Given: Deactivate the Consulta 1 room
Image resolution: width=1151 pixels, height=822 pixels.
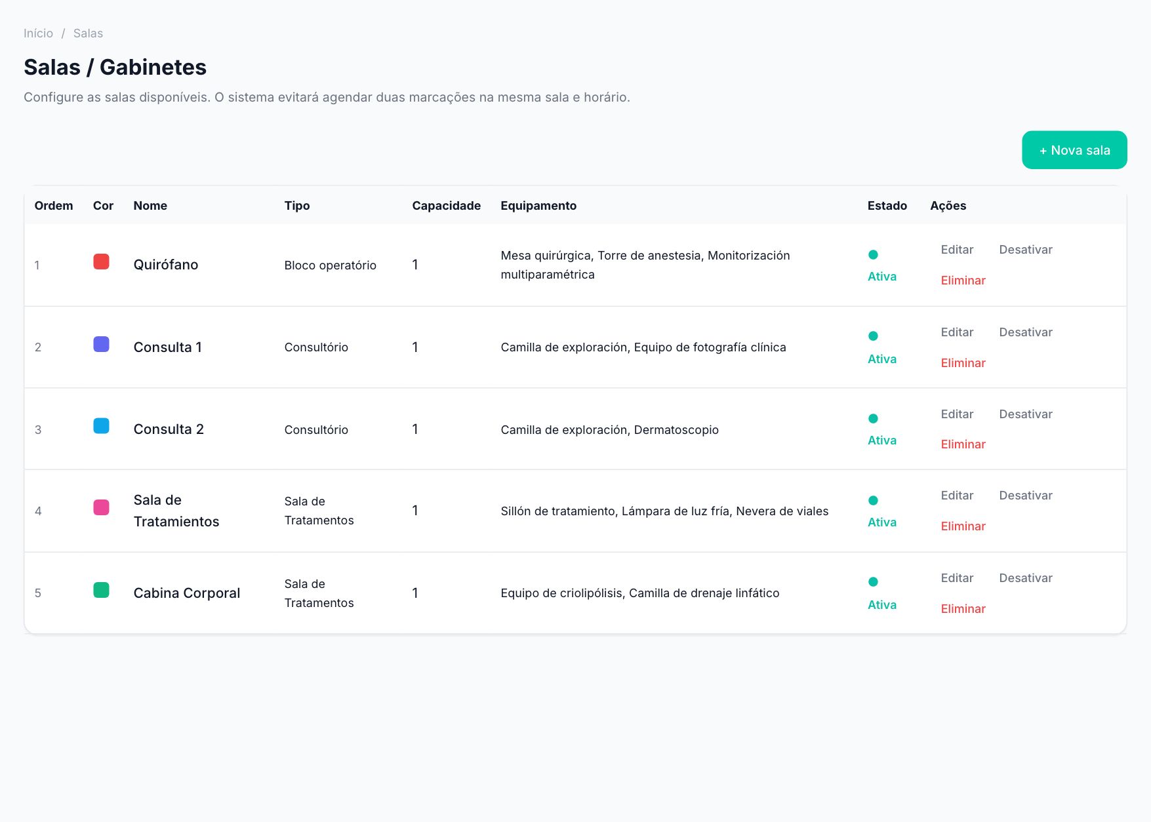Looking at the screenshot, I should [1025, 332].
